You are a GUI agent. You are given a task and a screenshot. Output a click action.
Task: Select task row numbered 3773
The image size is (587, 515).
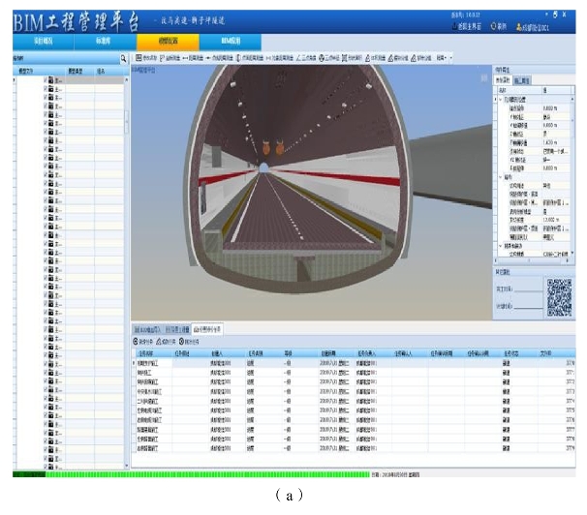354,392
